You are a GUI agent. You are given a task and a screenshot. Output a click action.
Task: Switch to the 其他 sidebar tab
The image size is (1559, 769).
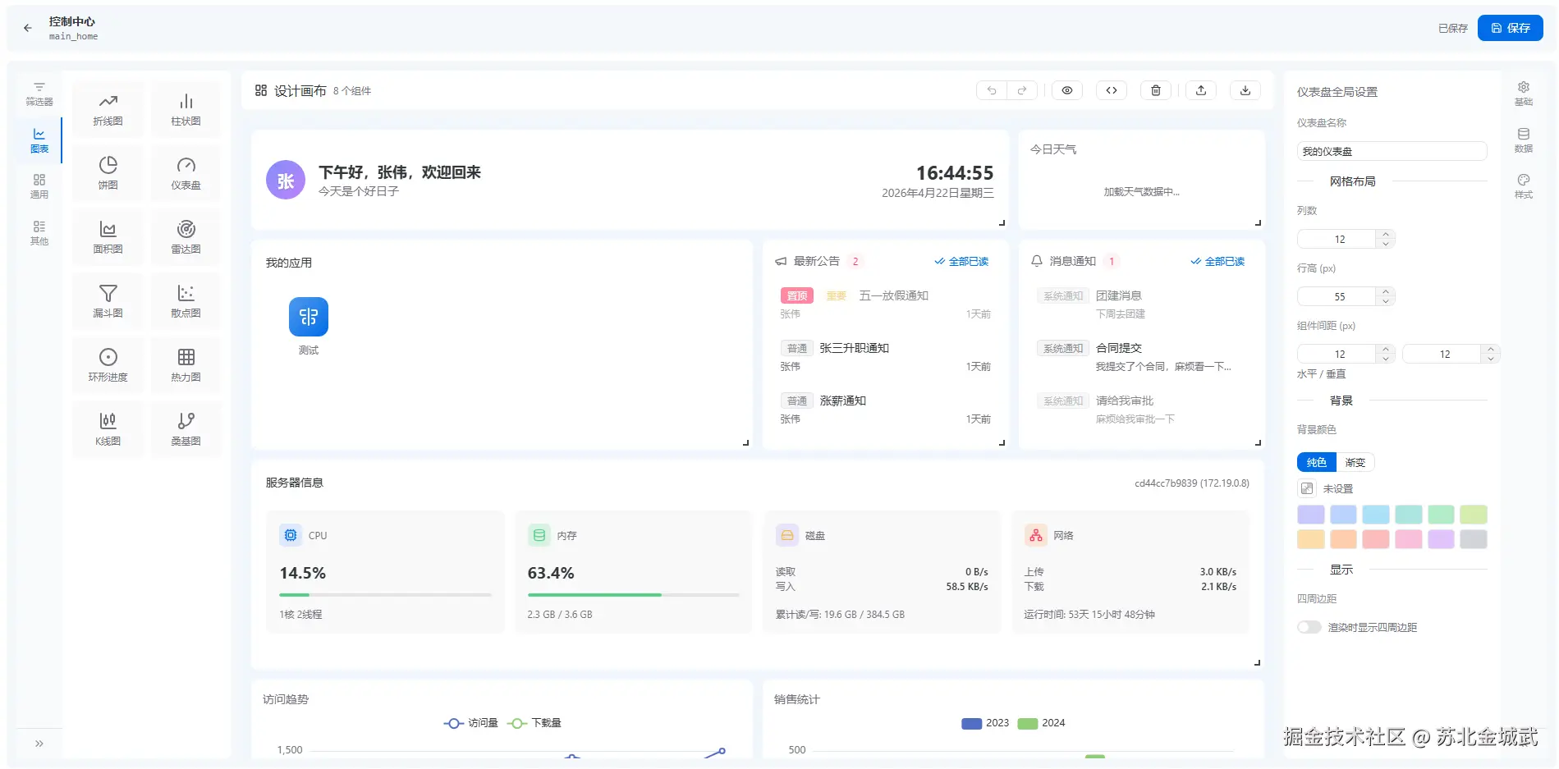coord(39,233)
